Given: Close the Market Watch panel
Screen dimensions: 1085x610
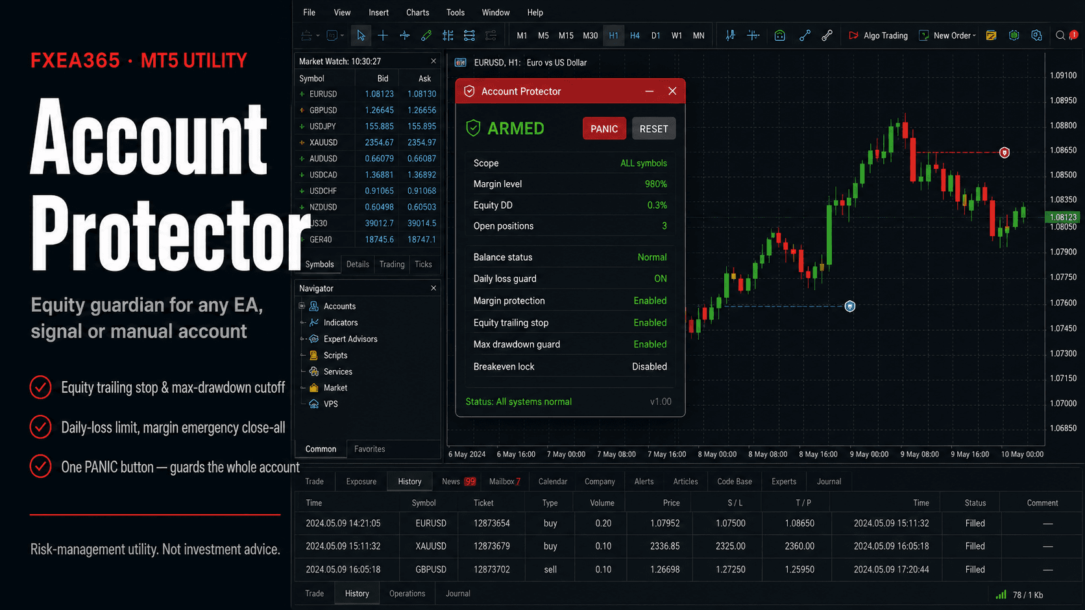Looking at the screenshot, I should [433, 61].
